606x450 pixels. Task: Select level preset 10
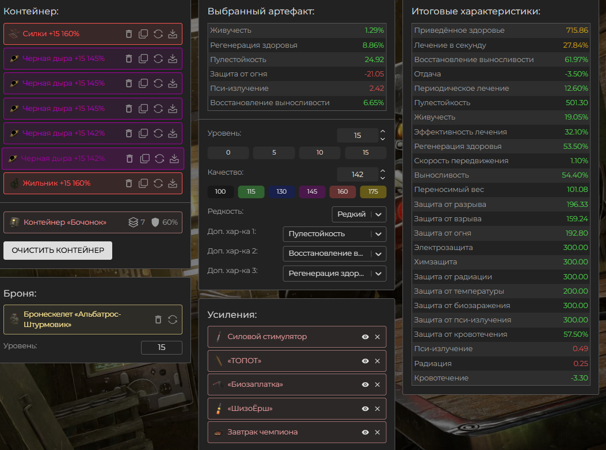319,153
